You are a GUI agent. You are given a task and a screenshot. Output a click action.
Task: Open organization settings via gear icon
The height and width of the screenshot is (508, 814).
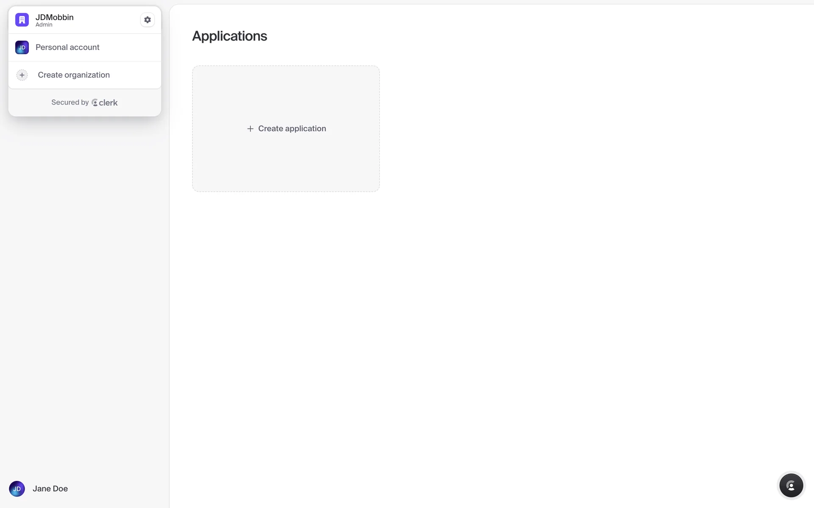click(147, 20)
